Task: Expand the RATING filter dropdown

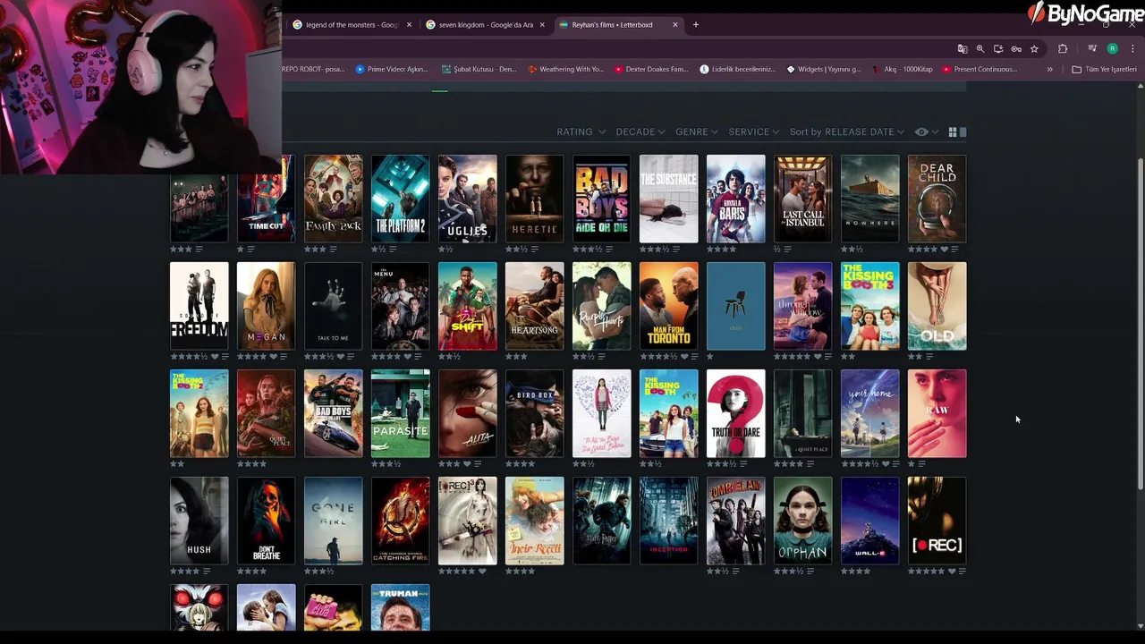Action: tap(581, 131)
